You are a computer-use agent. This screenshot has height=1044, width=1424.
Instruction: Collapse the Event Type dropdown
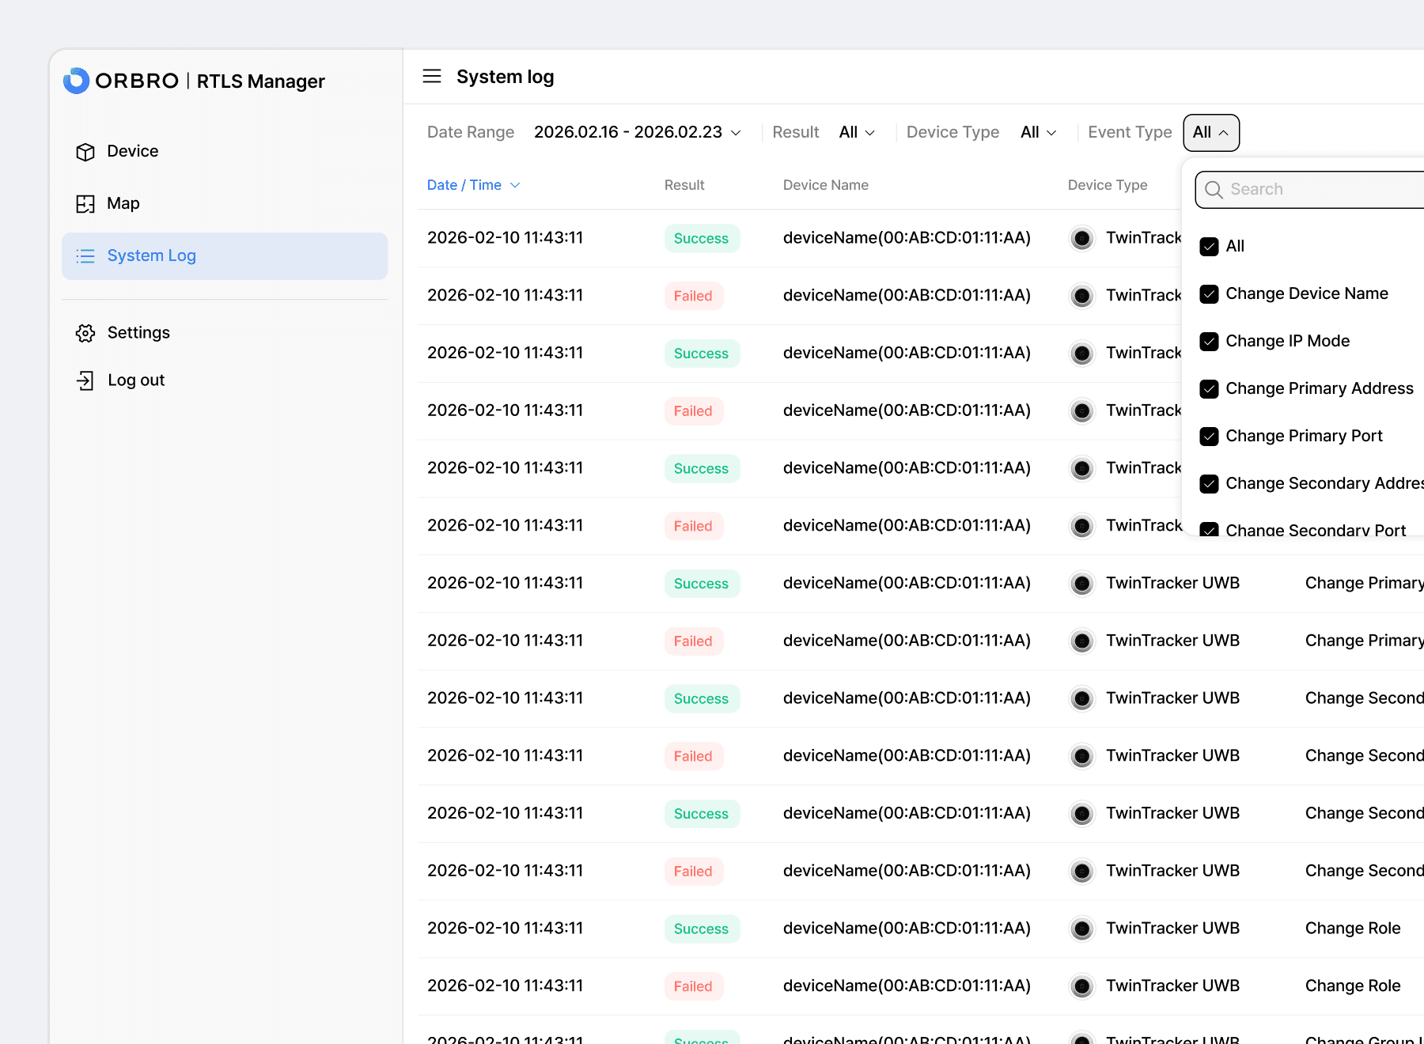pos(1210,133)
